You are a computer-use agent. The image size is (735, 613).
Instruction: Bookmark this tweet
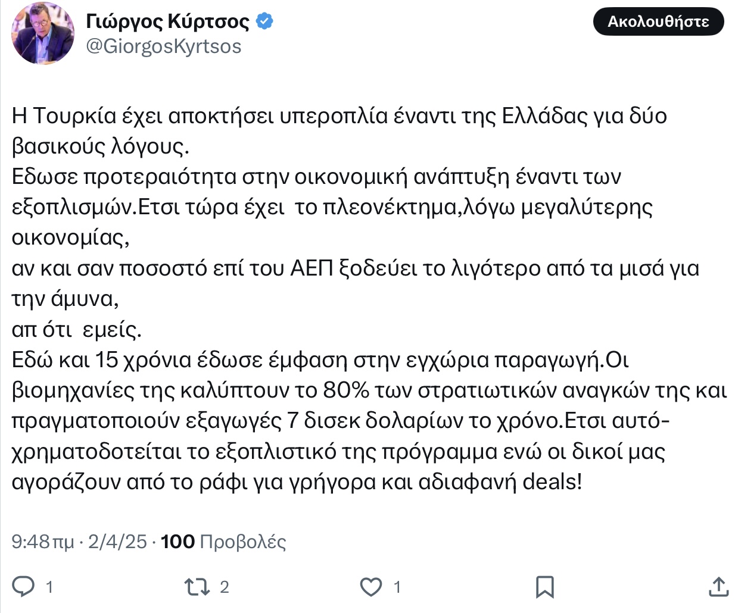tap(544, 587)
